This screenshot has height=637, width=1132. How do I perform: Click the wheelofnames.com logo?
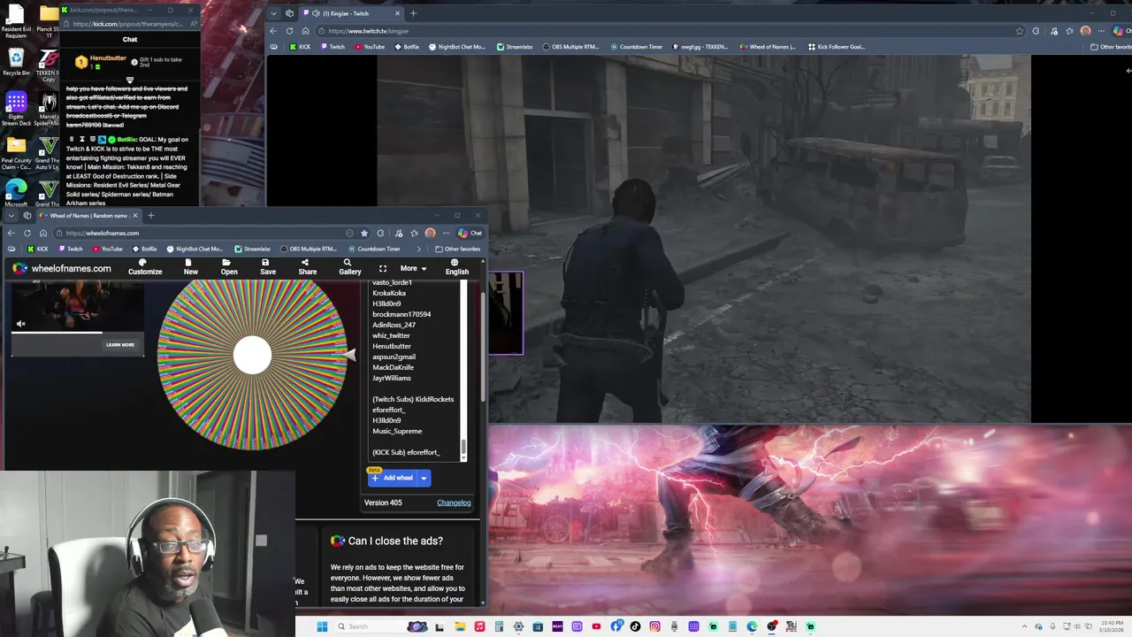point(62,268)
